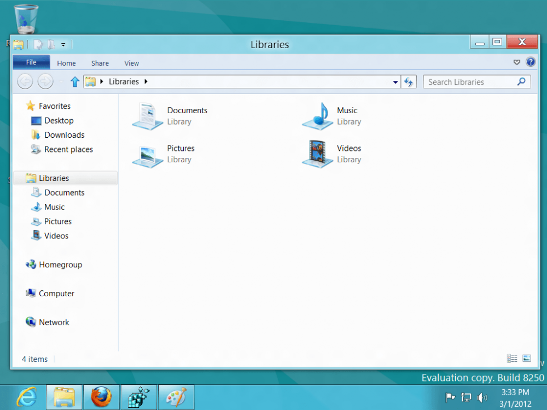Click the Back navigation arrow
This screenshot has height=410, width=547.
[25, 81]
